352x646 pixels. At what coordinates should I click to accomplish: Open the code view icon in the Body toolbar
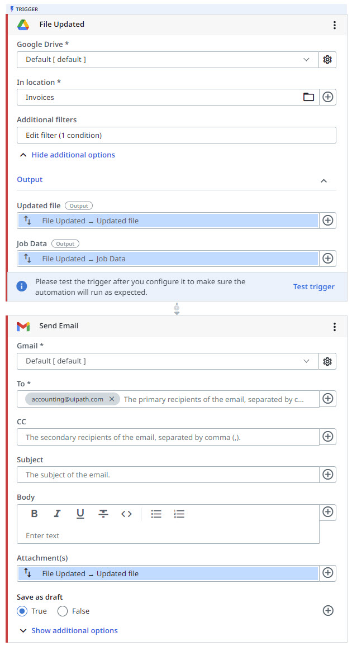(x=126, y=513)
